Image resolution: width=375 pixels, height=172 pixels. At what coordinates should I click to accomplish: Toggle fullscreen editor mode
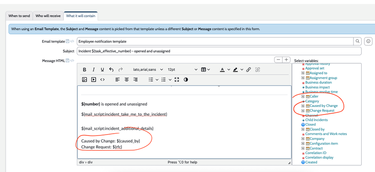177,79
